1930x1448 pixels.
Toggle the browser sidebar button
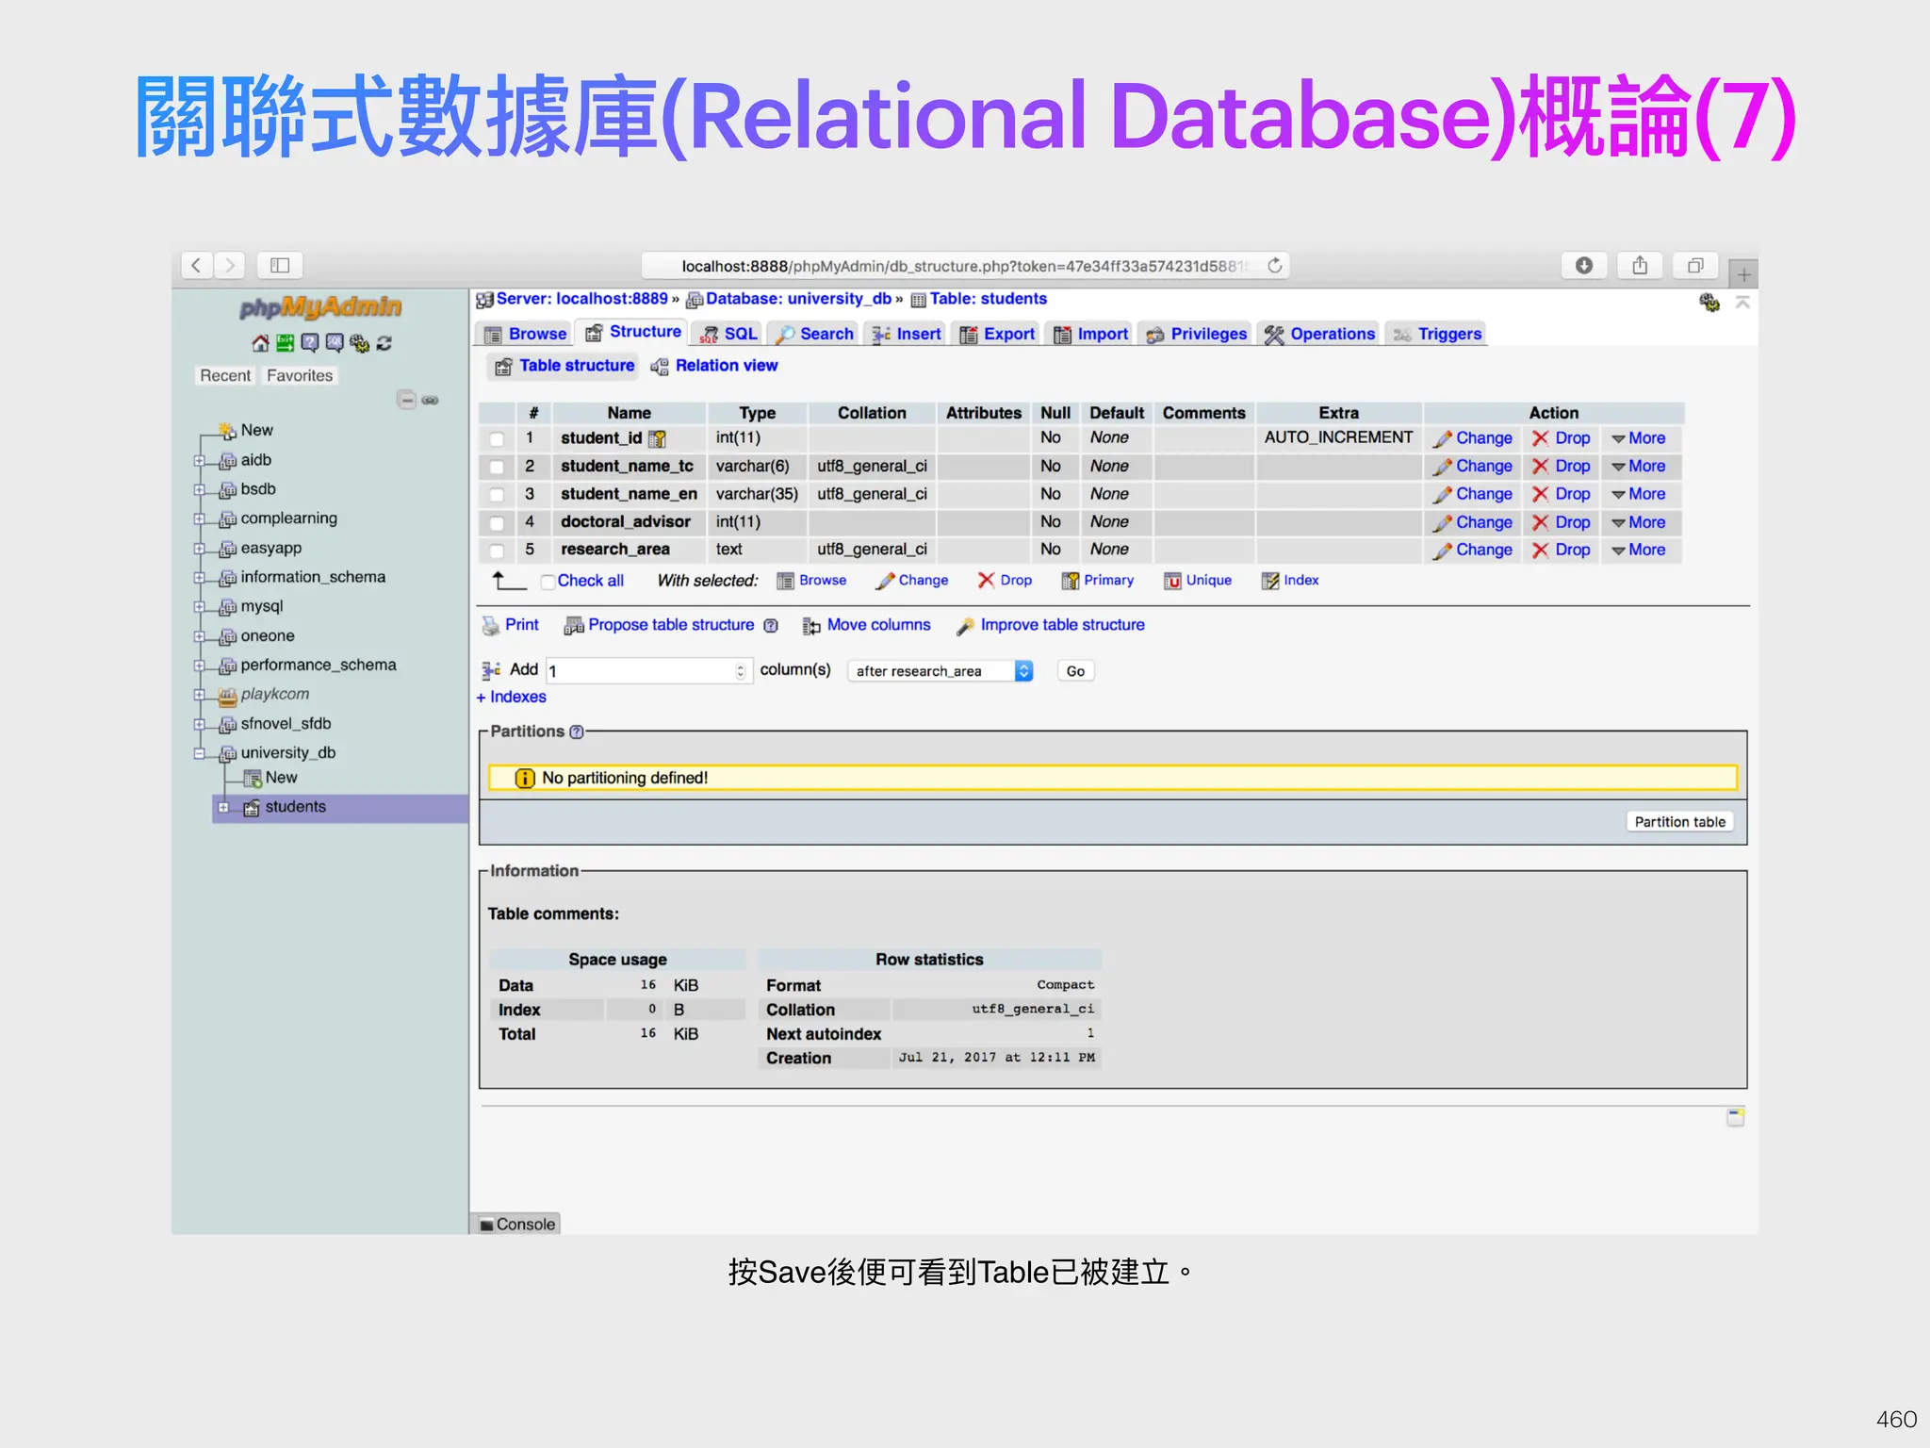click(280, 265)
